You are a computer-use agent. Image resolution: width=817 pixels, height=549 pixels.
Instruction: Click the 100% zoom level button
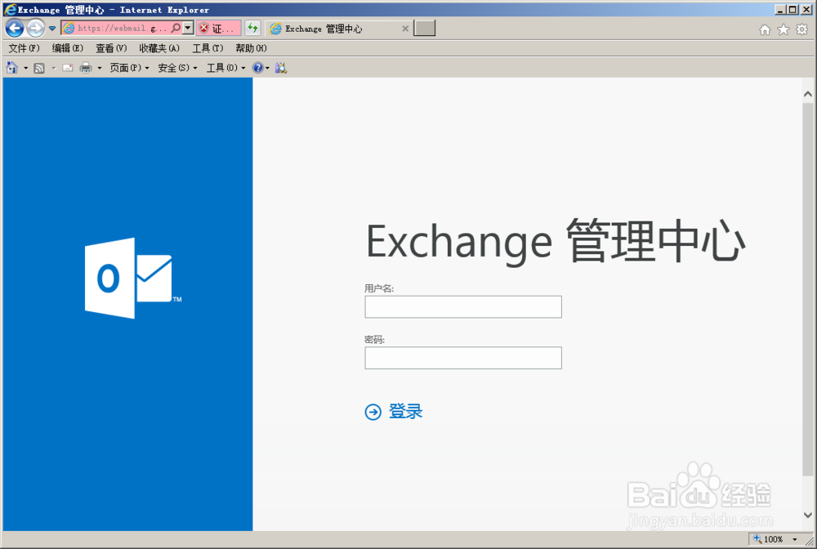(769, 539)
